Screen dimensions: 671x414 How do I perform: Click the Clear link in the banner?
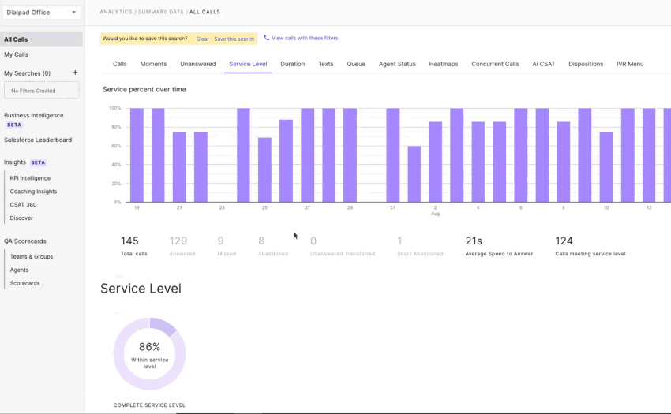click(x=202, y=39)
